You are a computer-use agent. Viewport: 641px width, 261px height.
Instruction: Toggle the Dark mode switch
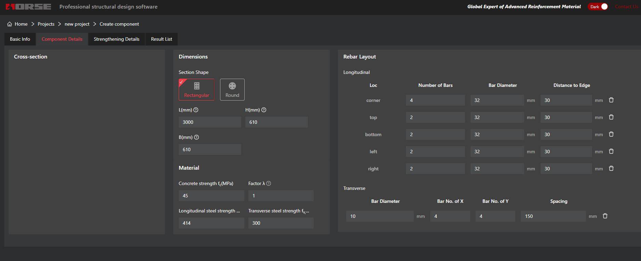[598, 6]
